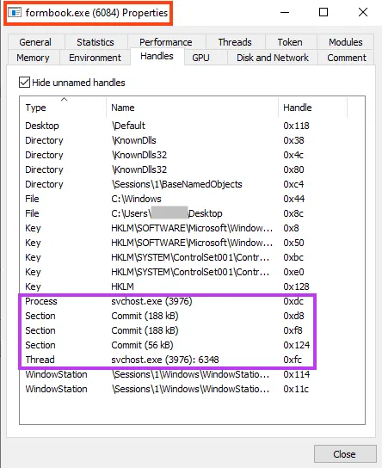Select the Commit (56 kB) section row

pos(192,345)
